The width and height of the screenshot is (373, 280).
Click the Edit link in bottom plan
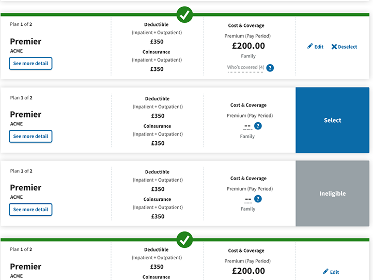(334, 272)
